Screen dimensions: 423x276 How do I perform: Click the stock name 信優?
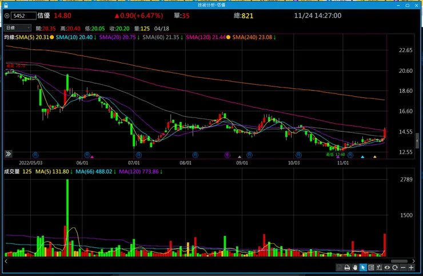pyautogui.click(x=43, y=15)
